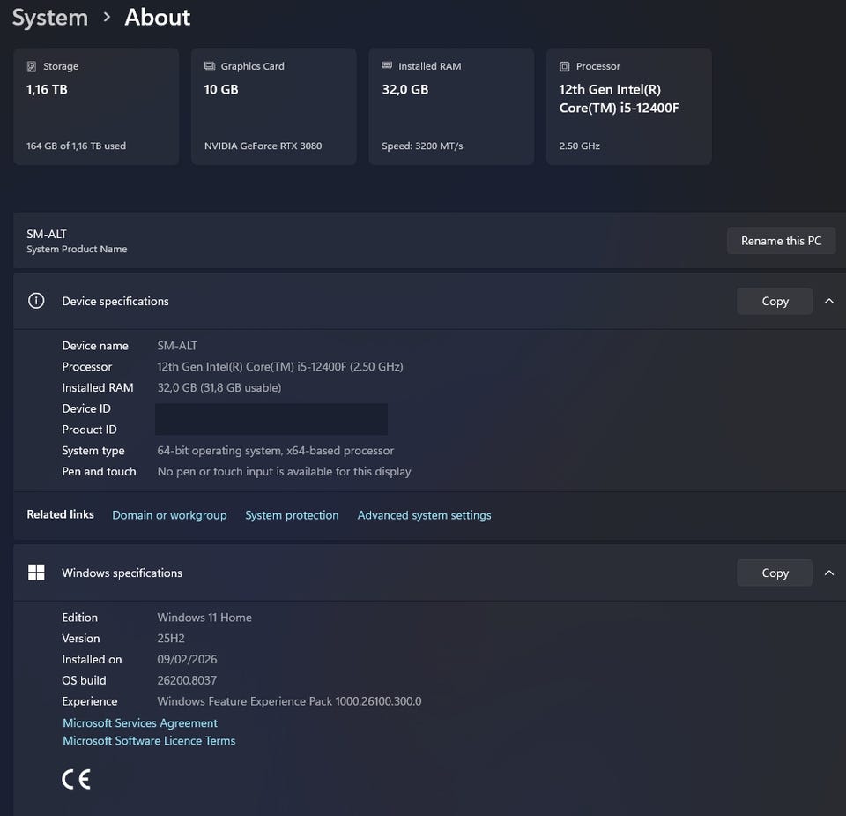Click the System Product Name label
846x816 pixels.
[77, 249]
